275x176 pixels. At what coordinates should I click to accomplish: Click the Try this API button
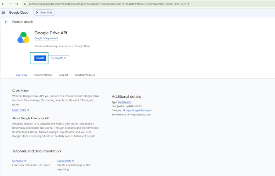tap(58, 58)
